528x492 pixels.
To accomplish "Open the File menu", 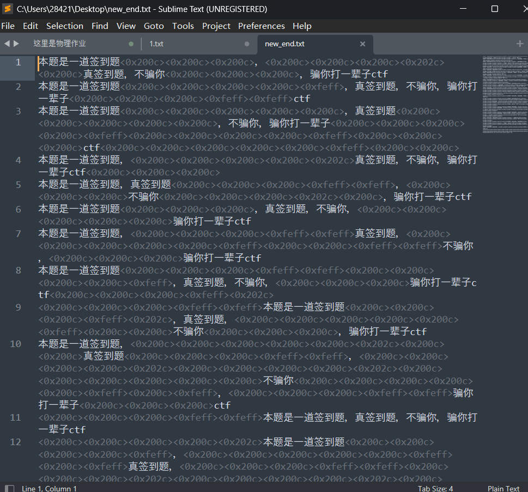I will click(x=8, y=26).
